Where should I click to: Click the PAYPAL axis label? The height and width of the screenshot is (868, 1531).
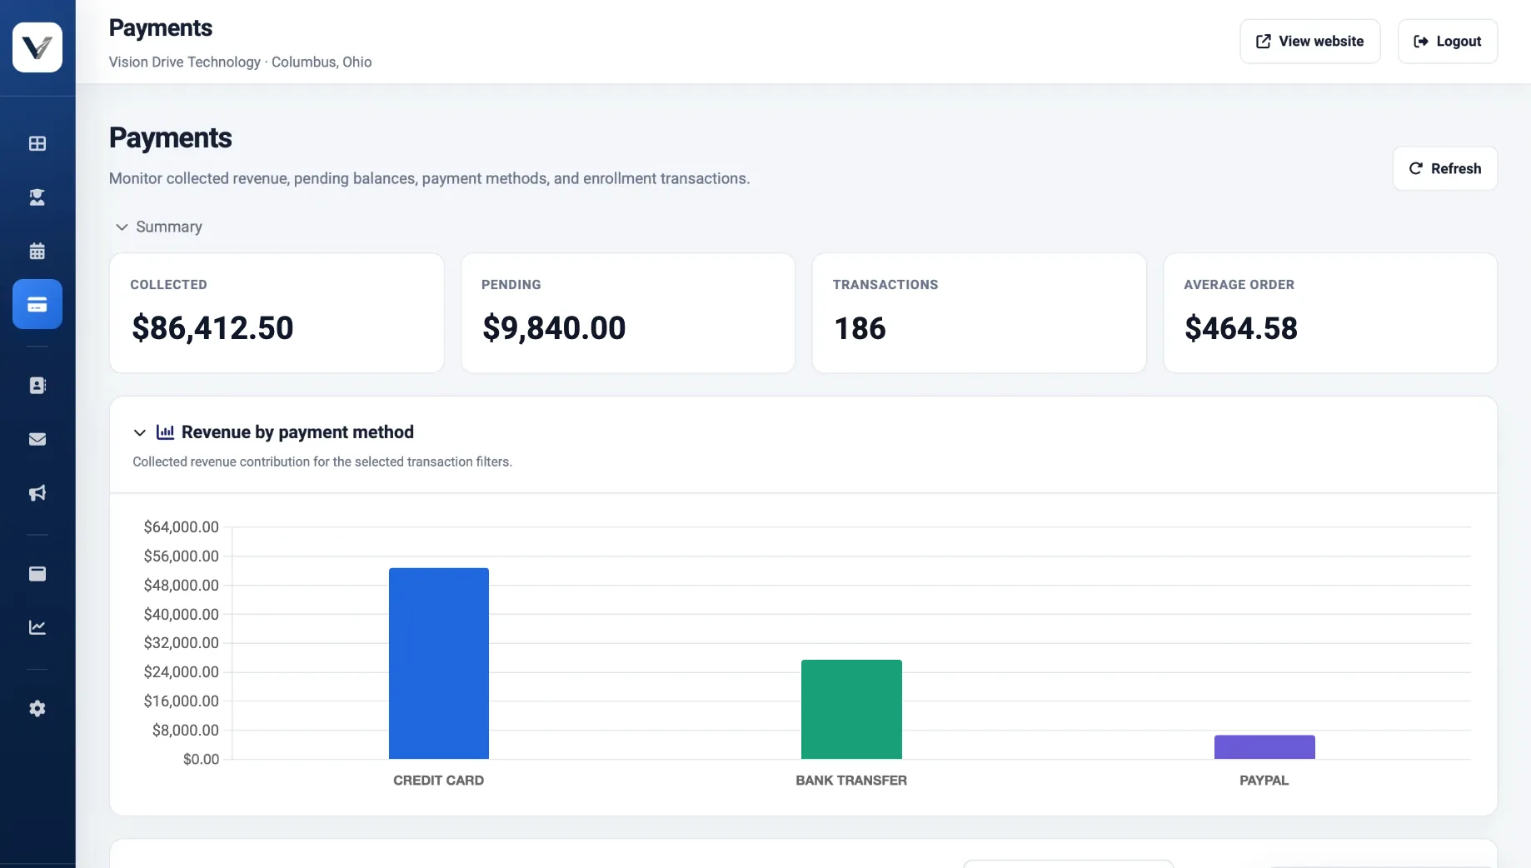click(x=1264, y=781)
